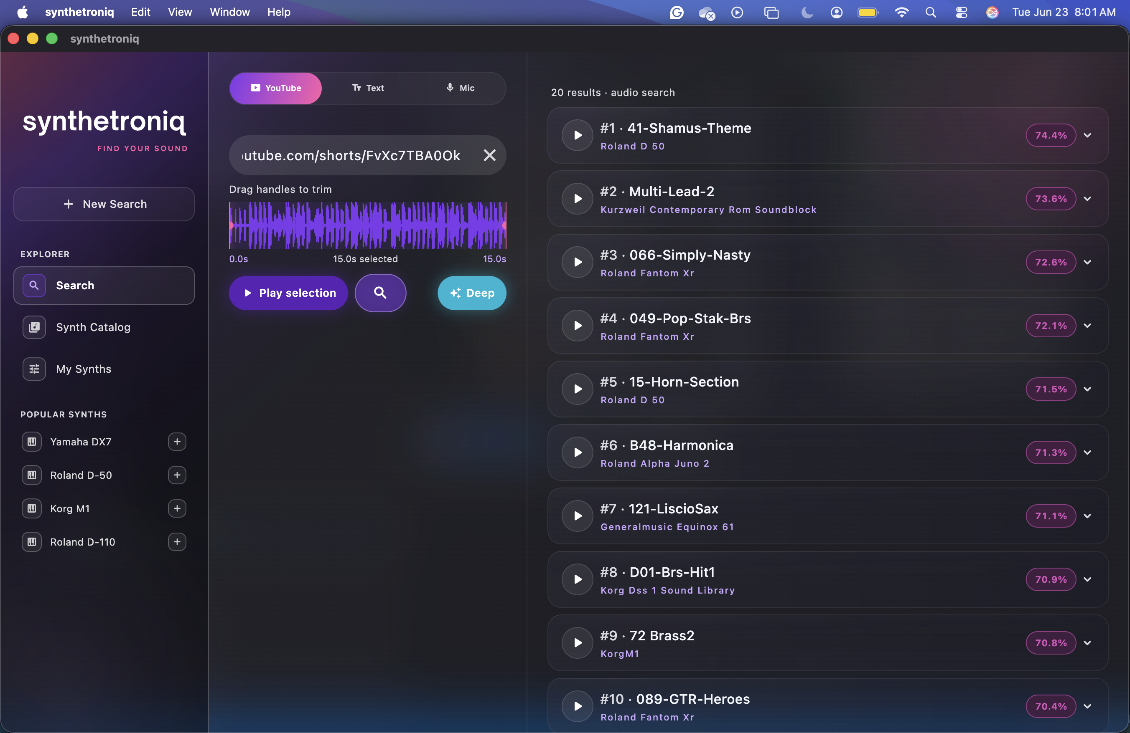Open the View menu
The width and height of the screenshot is (1130, 733).
pos(180,13)
